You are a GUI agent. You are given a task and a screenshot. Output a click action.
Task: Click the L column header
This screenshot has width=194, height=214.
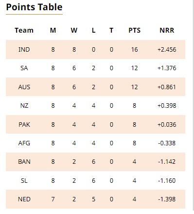(93, 30)
